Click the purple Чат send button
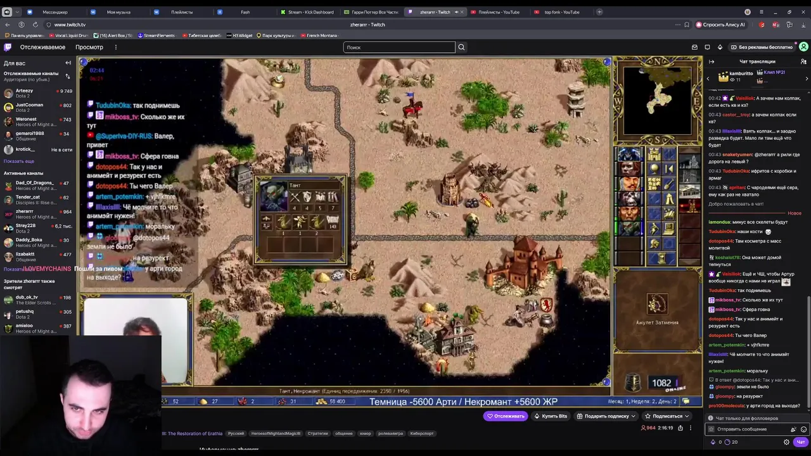 coord(801,442)
